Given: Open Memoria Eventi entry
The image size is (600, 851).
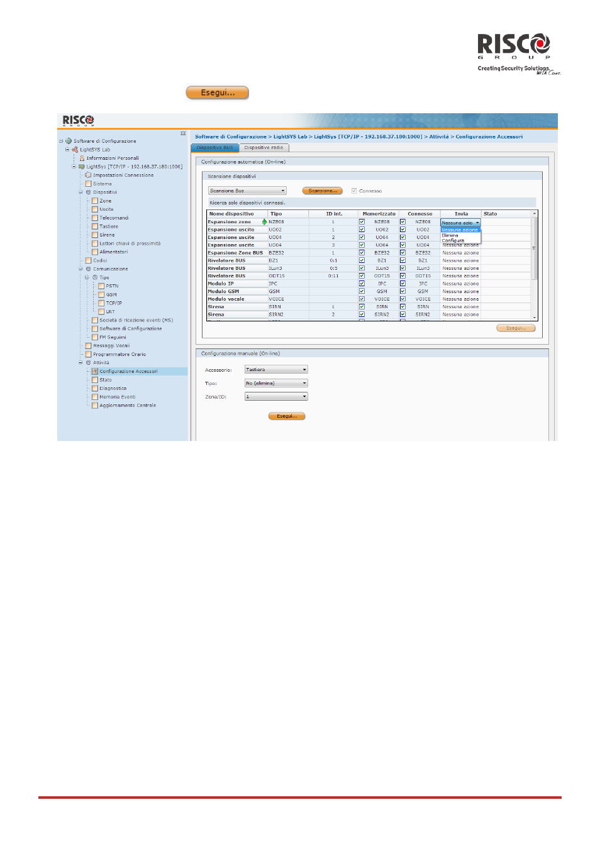Looking at the screenshot, I should coord(117,397).
